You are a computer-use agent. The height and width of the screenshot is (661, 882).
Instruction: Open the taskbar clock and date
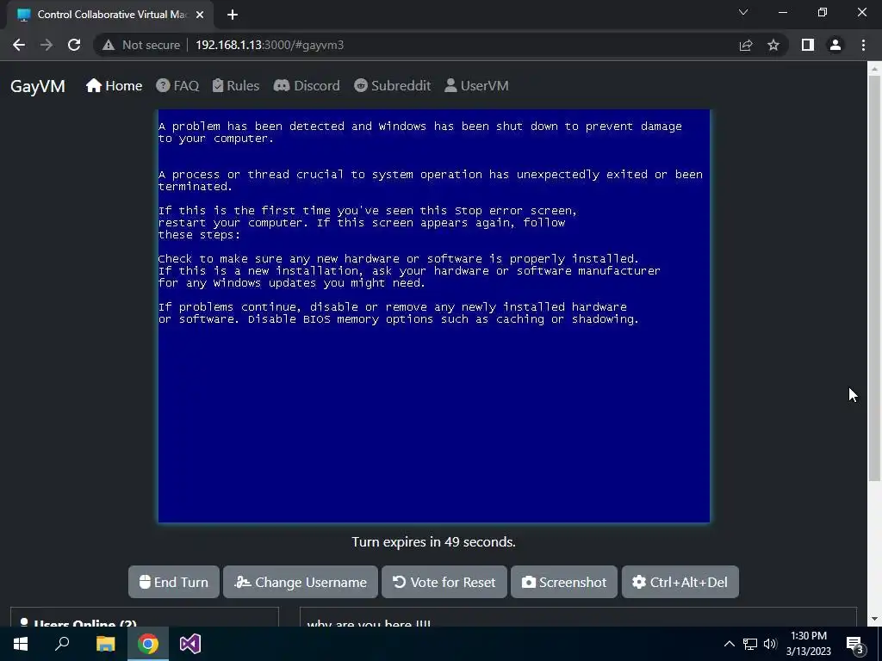pos(808,644)
